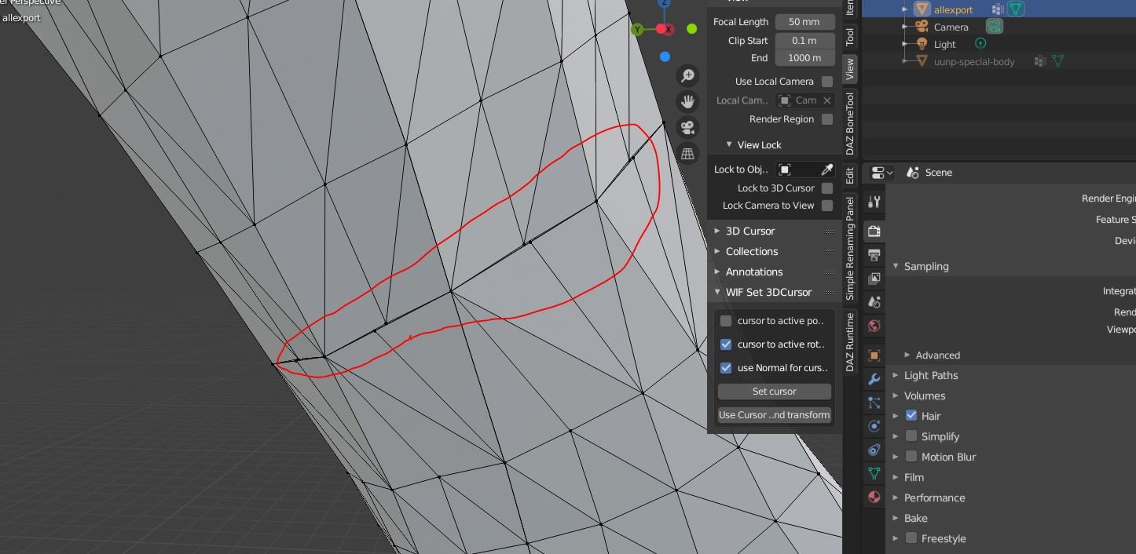1136x554 pixels.
Task: Enable Motion Blur checkbox
Action: click(x=911, y=457)
